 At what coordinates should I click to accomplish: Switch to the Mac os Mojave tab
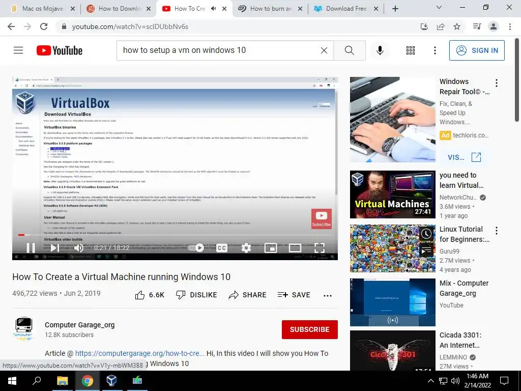pyautogui.click(x=43, y=9)
